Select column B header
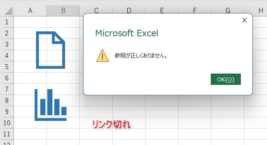This screenshot has width=267, height=145. click(x=63, y=11)
